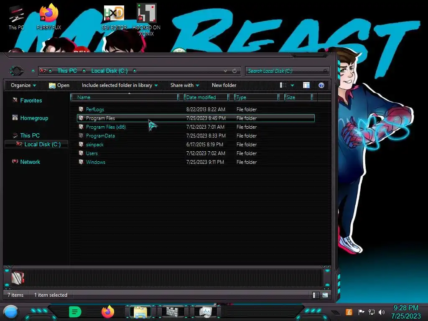Image resolution: width=428 pixels, height=321 pixels.
Task: Open the brick wall app in taskbar
Action: (173, 312)
